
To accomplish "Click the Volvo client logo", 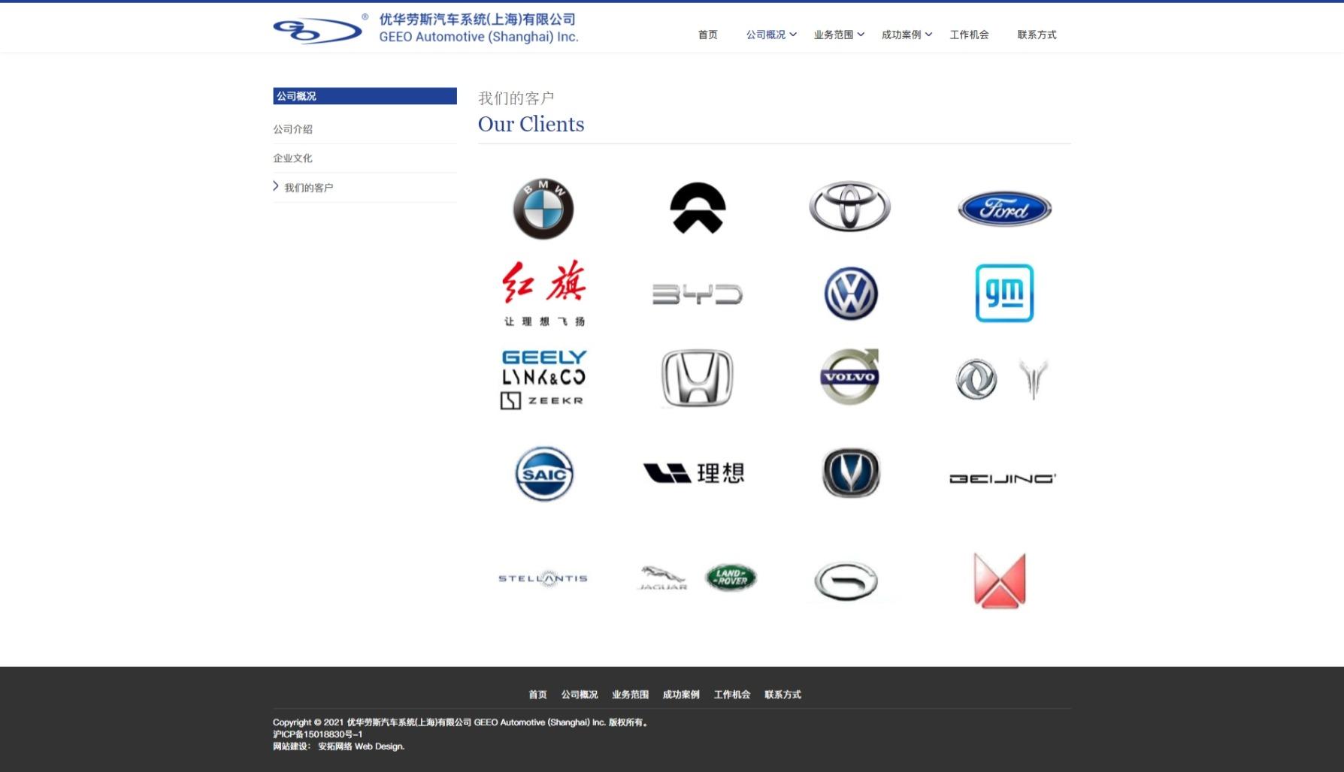I will [849, 376].
